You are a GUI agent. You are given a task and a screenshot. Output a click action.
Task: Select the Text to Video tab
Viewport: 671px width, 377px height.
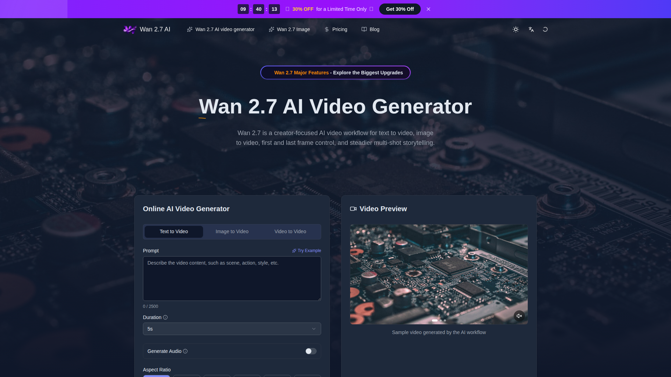(174, 231)
